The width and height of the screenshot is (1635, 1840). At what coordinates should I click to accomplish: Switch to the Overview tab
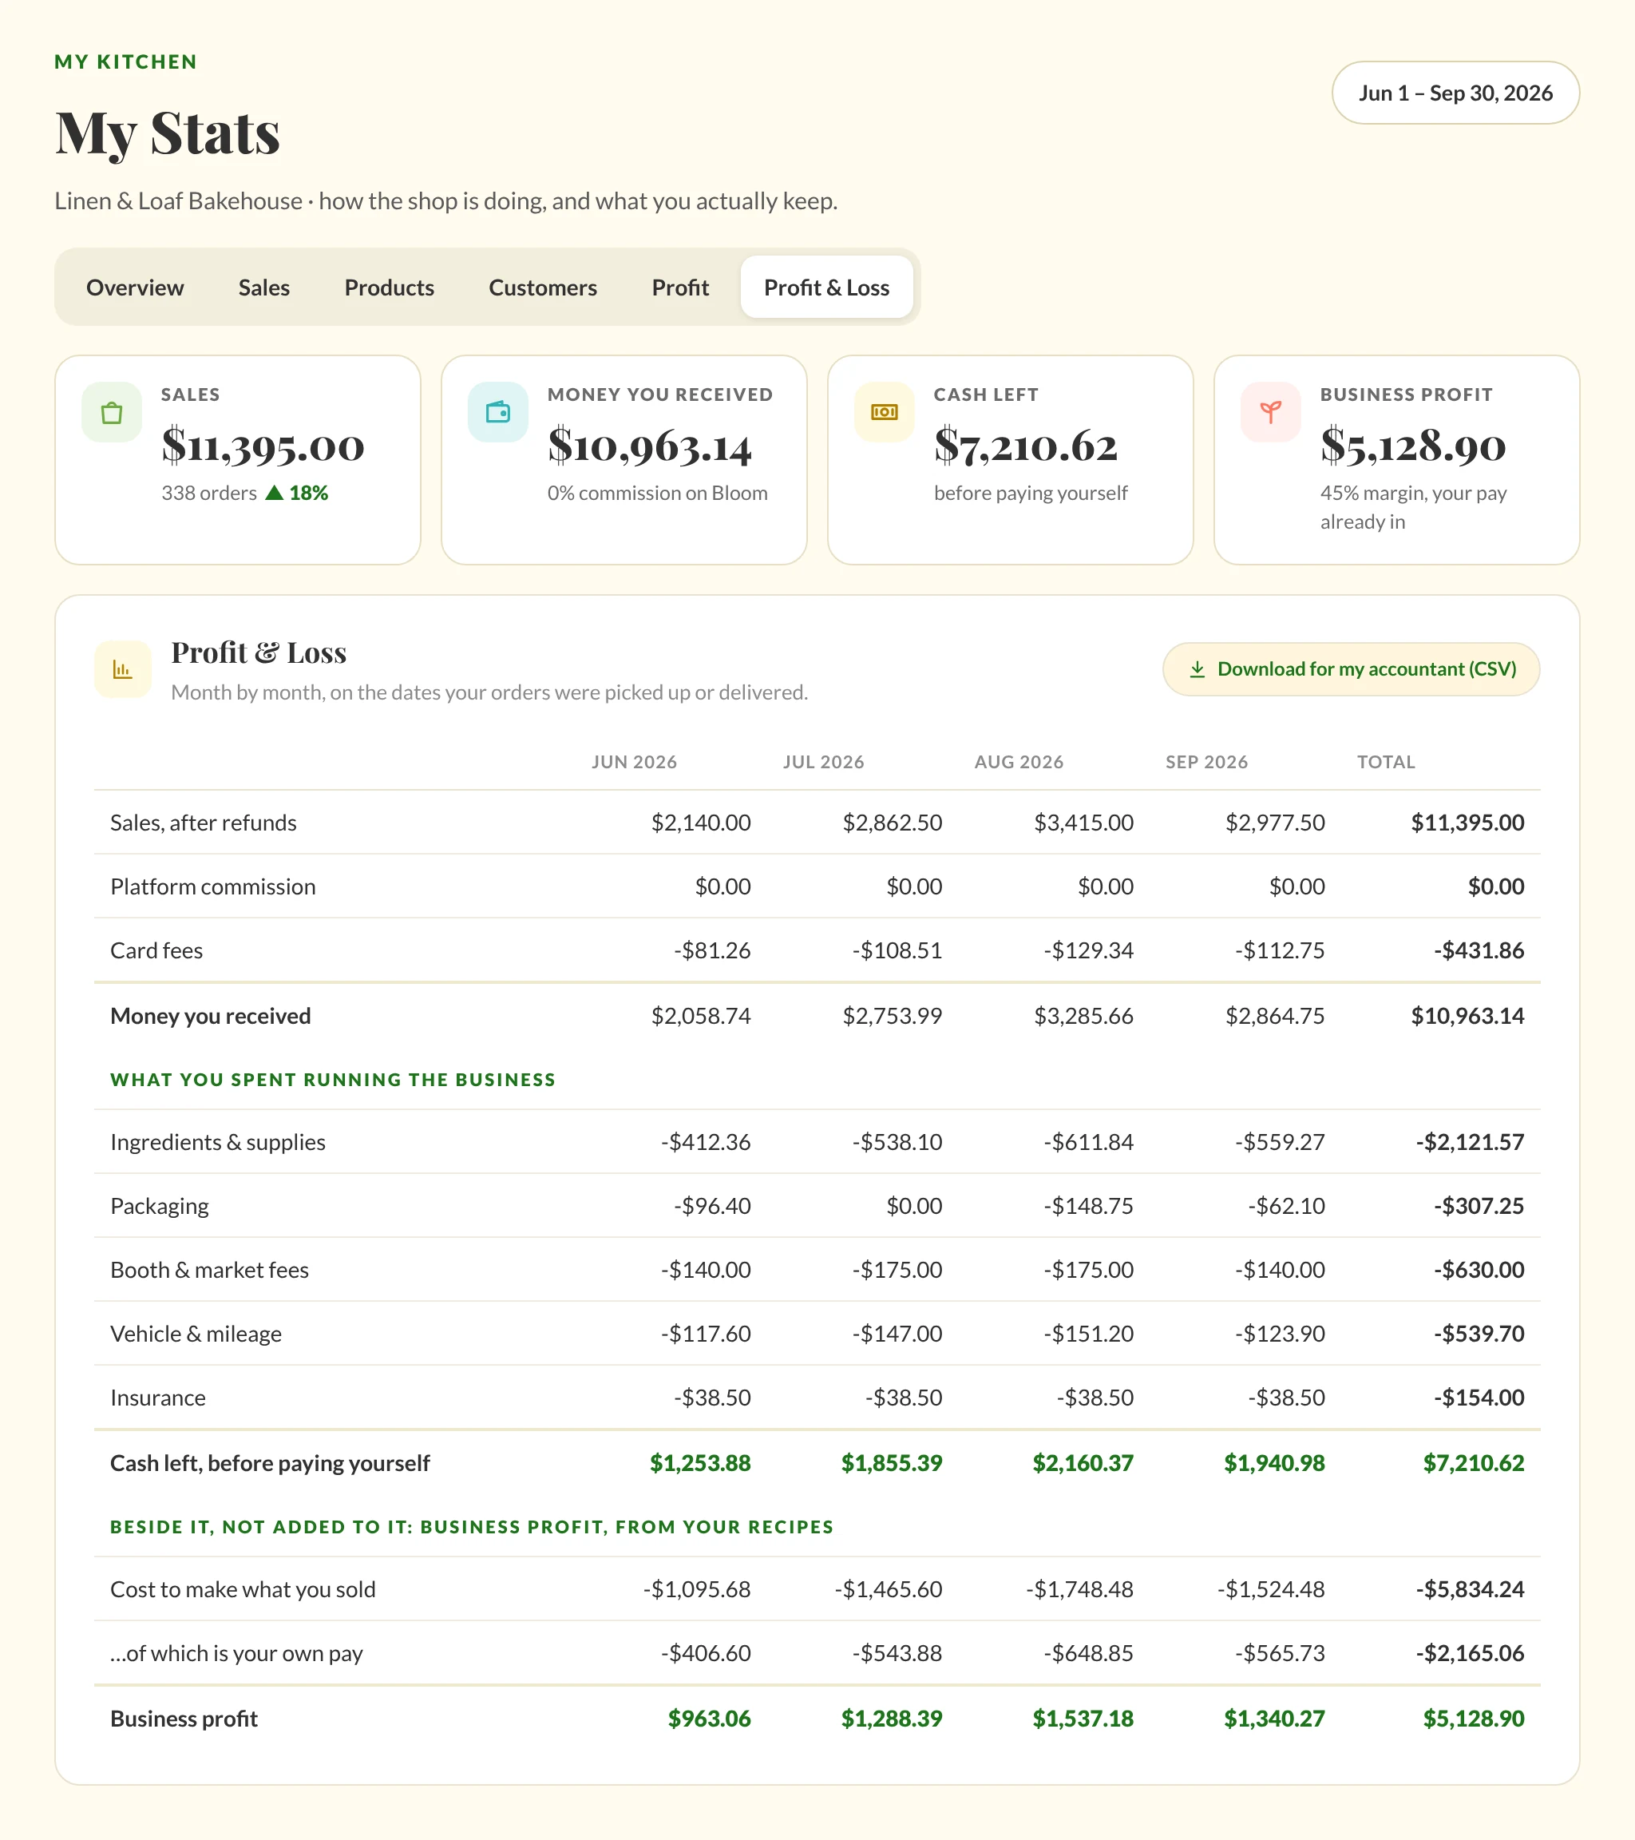[x=135, y=287]
